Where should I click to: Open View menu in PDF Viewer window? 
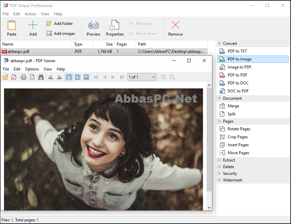[48, 69]
